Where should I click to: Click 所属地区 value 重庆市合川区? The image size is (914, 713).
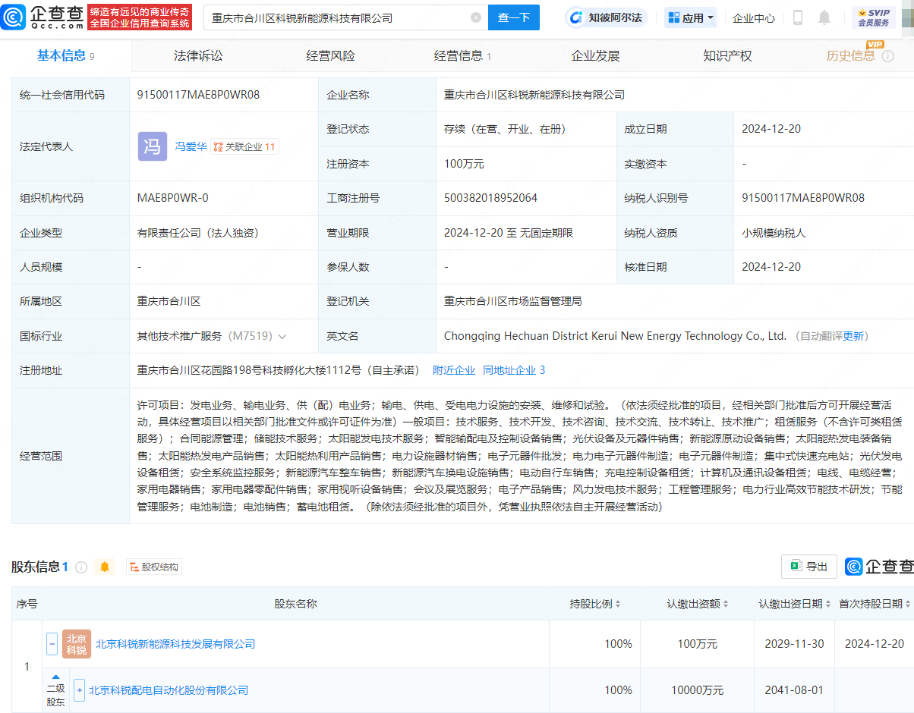click(169, 301)
